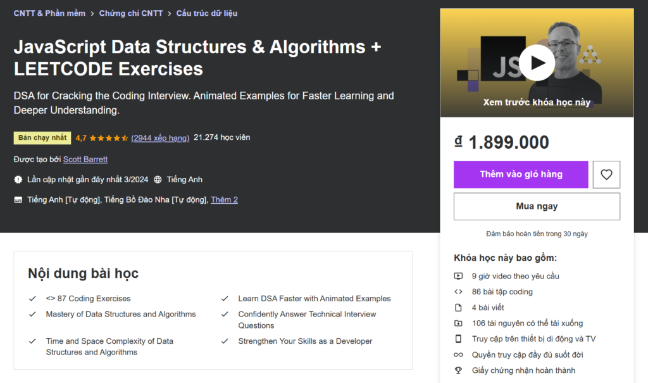The image size is (648, 383).
Task: Click the star rating display
Action: click(x=110, y=137)
